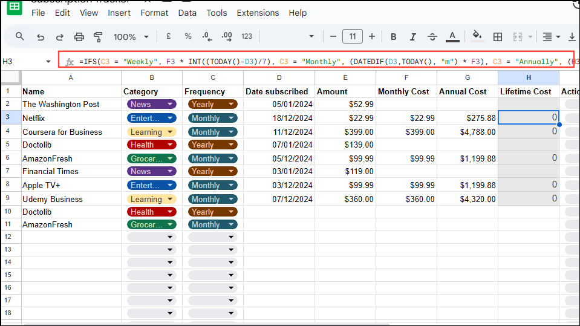The height and width of the screenshot is (326, 580).
Task: Format cell as percent
Action: 188,36
